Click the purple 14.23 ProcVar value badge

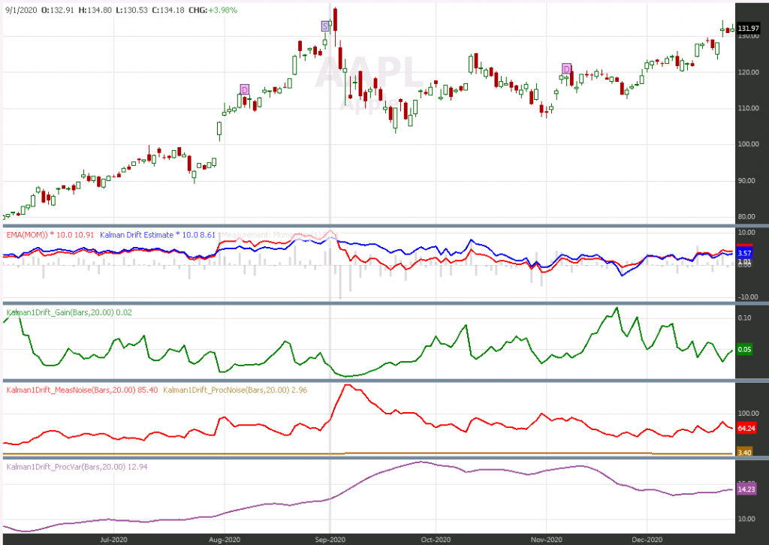click(746, 489)
